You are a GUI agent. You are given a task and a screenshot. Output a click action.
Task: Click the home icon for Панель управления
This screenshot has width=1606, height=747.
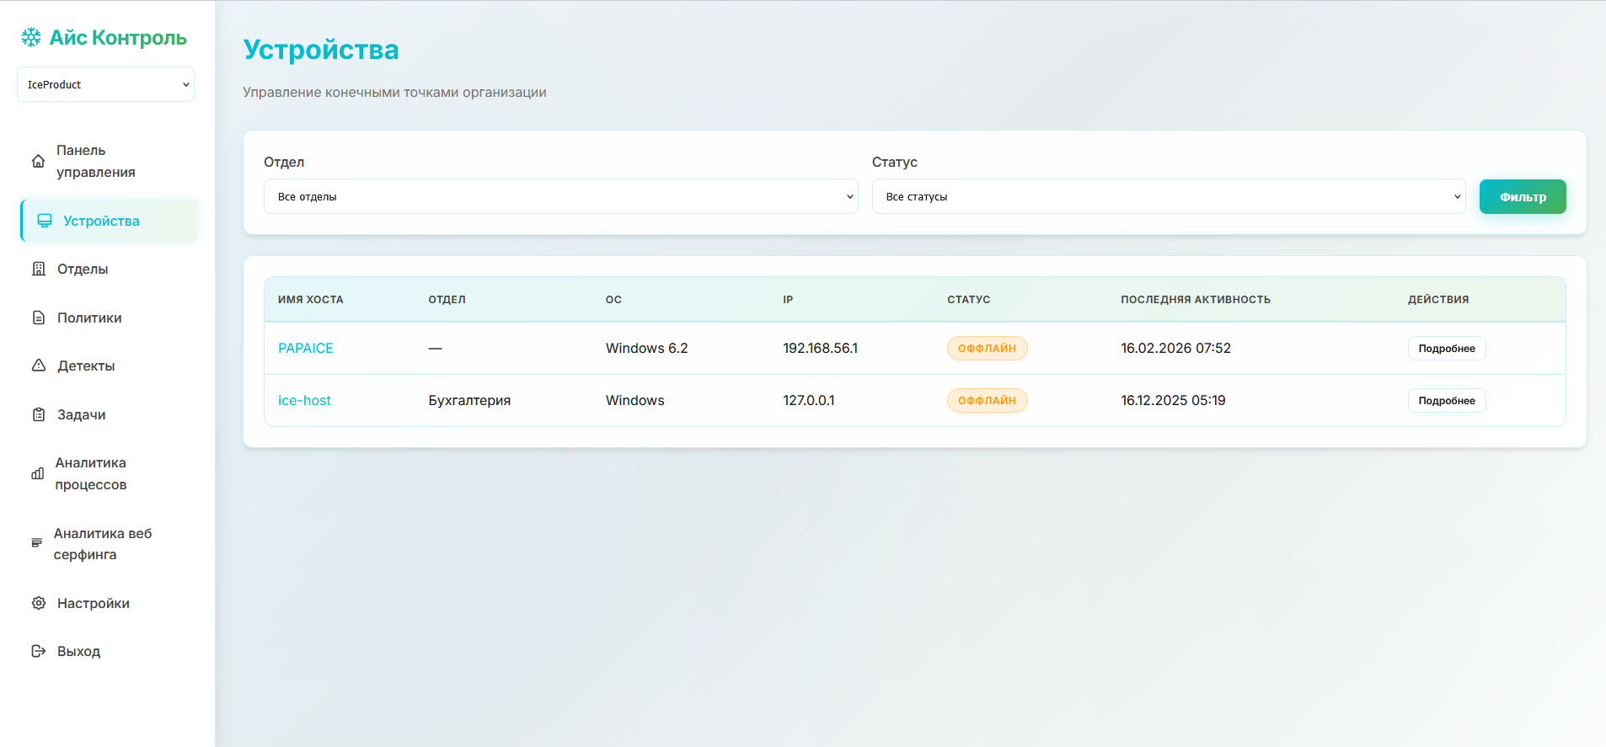[38, 161]
